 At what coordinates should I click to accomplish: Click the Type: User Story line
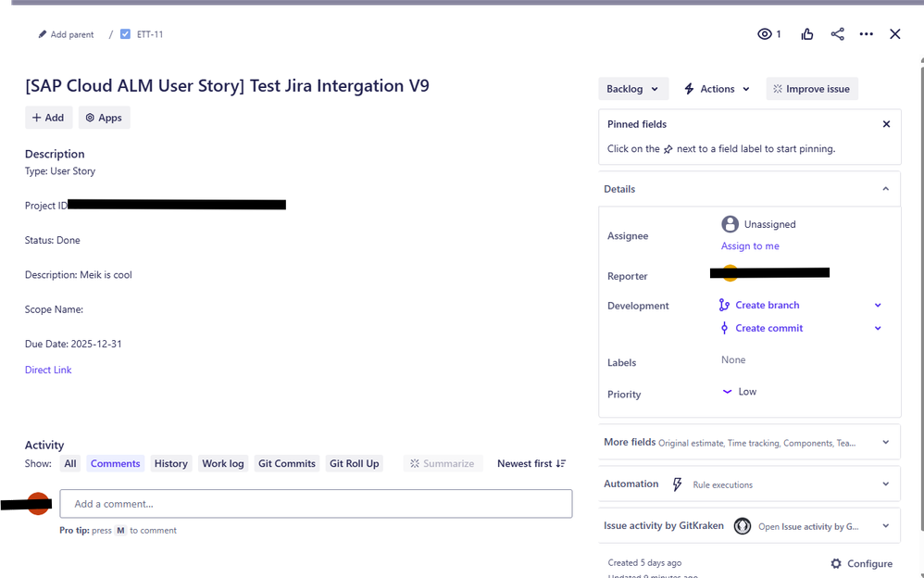[60, 171]
